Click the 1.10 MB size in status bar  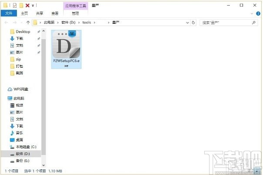pos(55,171)
